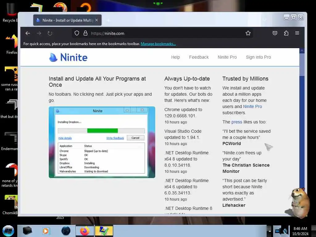View site security via the padlock icon

pyautogui.click(x=85, y=33)
